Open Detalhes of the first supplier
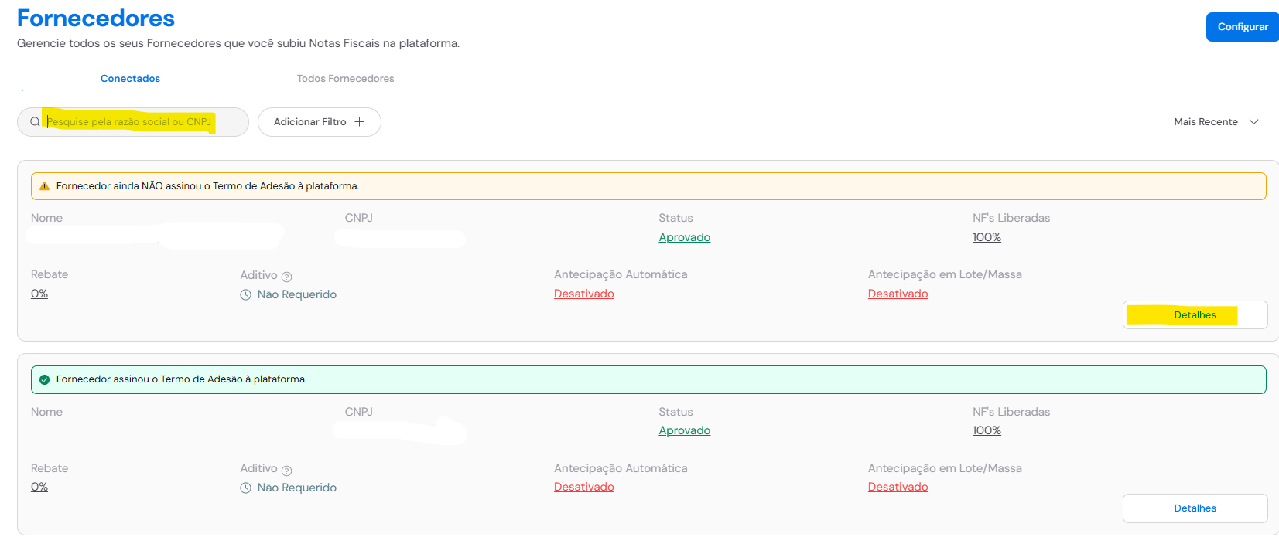This screenshot has height=537, width=1279. (1194, 315)
